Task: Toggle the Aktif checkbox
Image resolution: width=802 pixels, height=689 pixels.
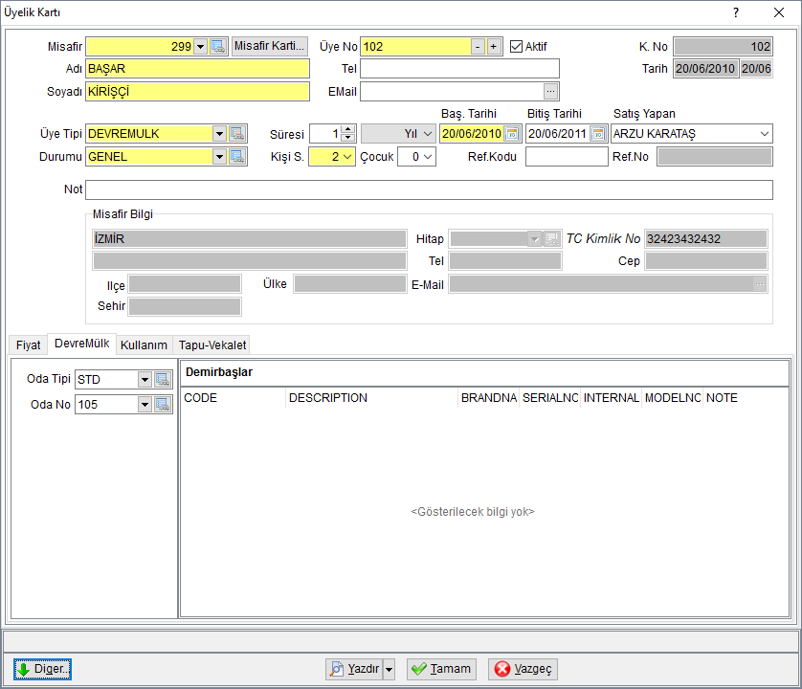Action: click(516, 47)
